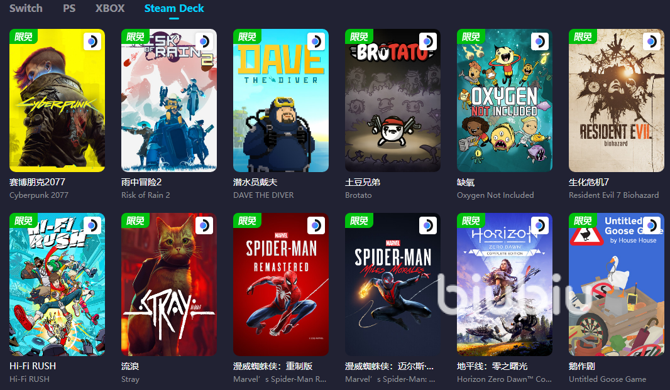Click the green 限免 tag on Hi-Fi RUSH
The height and width of the screenshot is (390, 670).
point(23,220)
